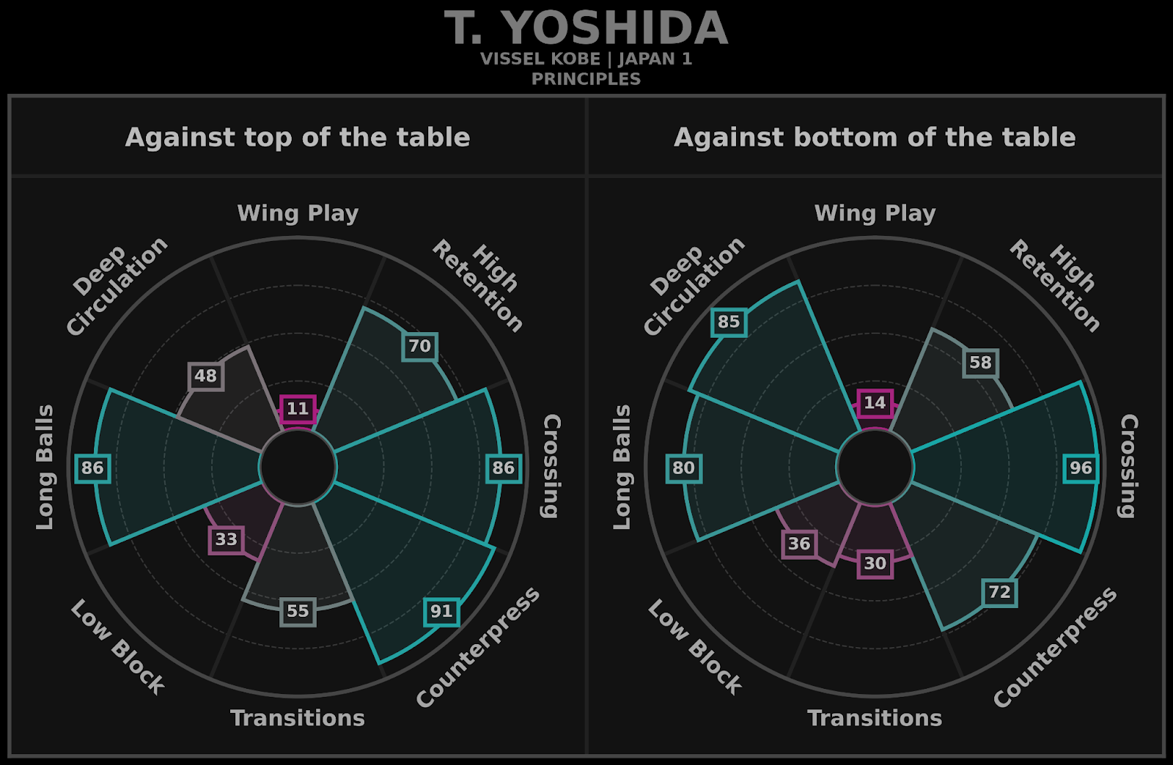The image size is (1173, 765).
Task: Click the 80 Long Balls value box
Action: [683, 468]
